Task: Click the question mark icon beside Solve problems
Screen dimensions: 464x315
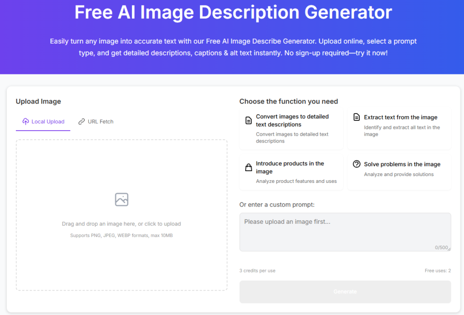Action: point(357,164)
